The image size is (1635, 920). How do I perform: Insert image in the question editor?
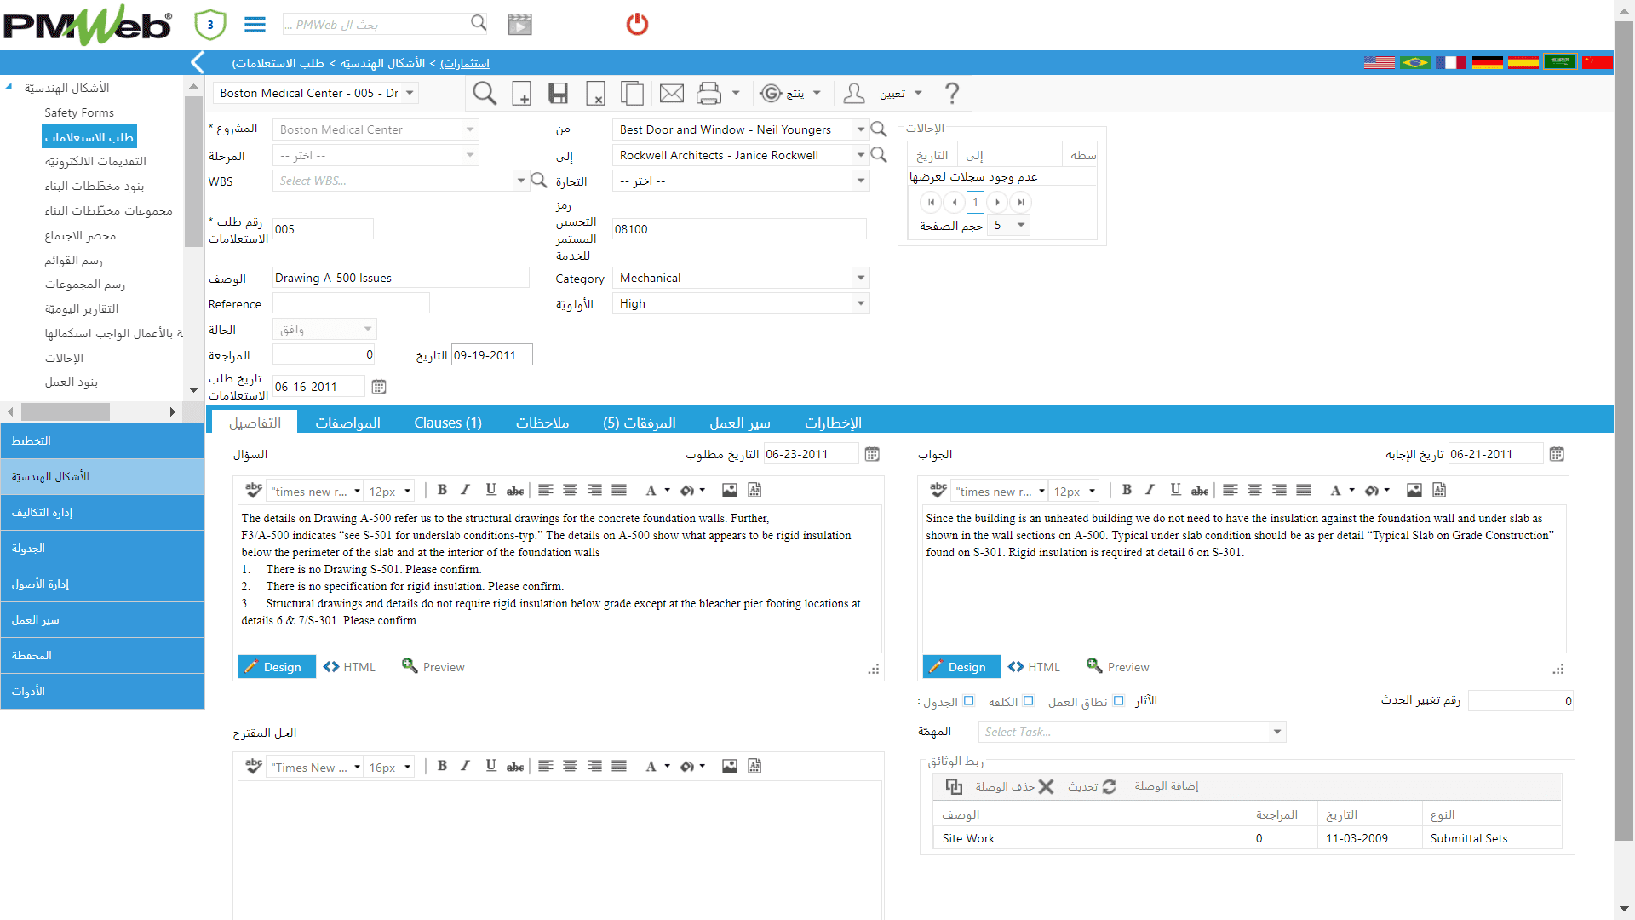[x=730, y=490]
